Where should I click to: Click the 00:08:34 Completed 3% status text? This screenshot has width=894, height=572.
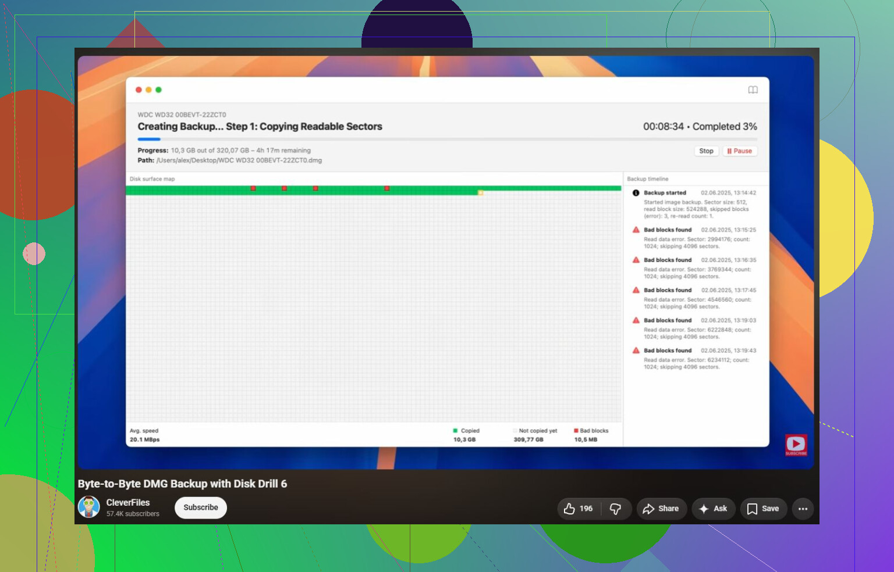tap(700, 127)
